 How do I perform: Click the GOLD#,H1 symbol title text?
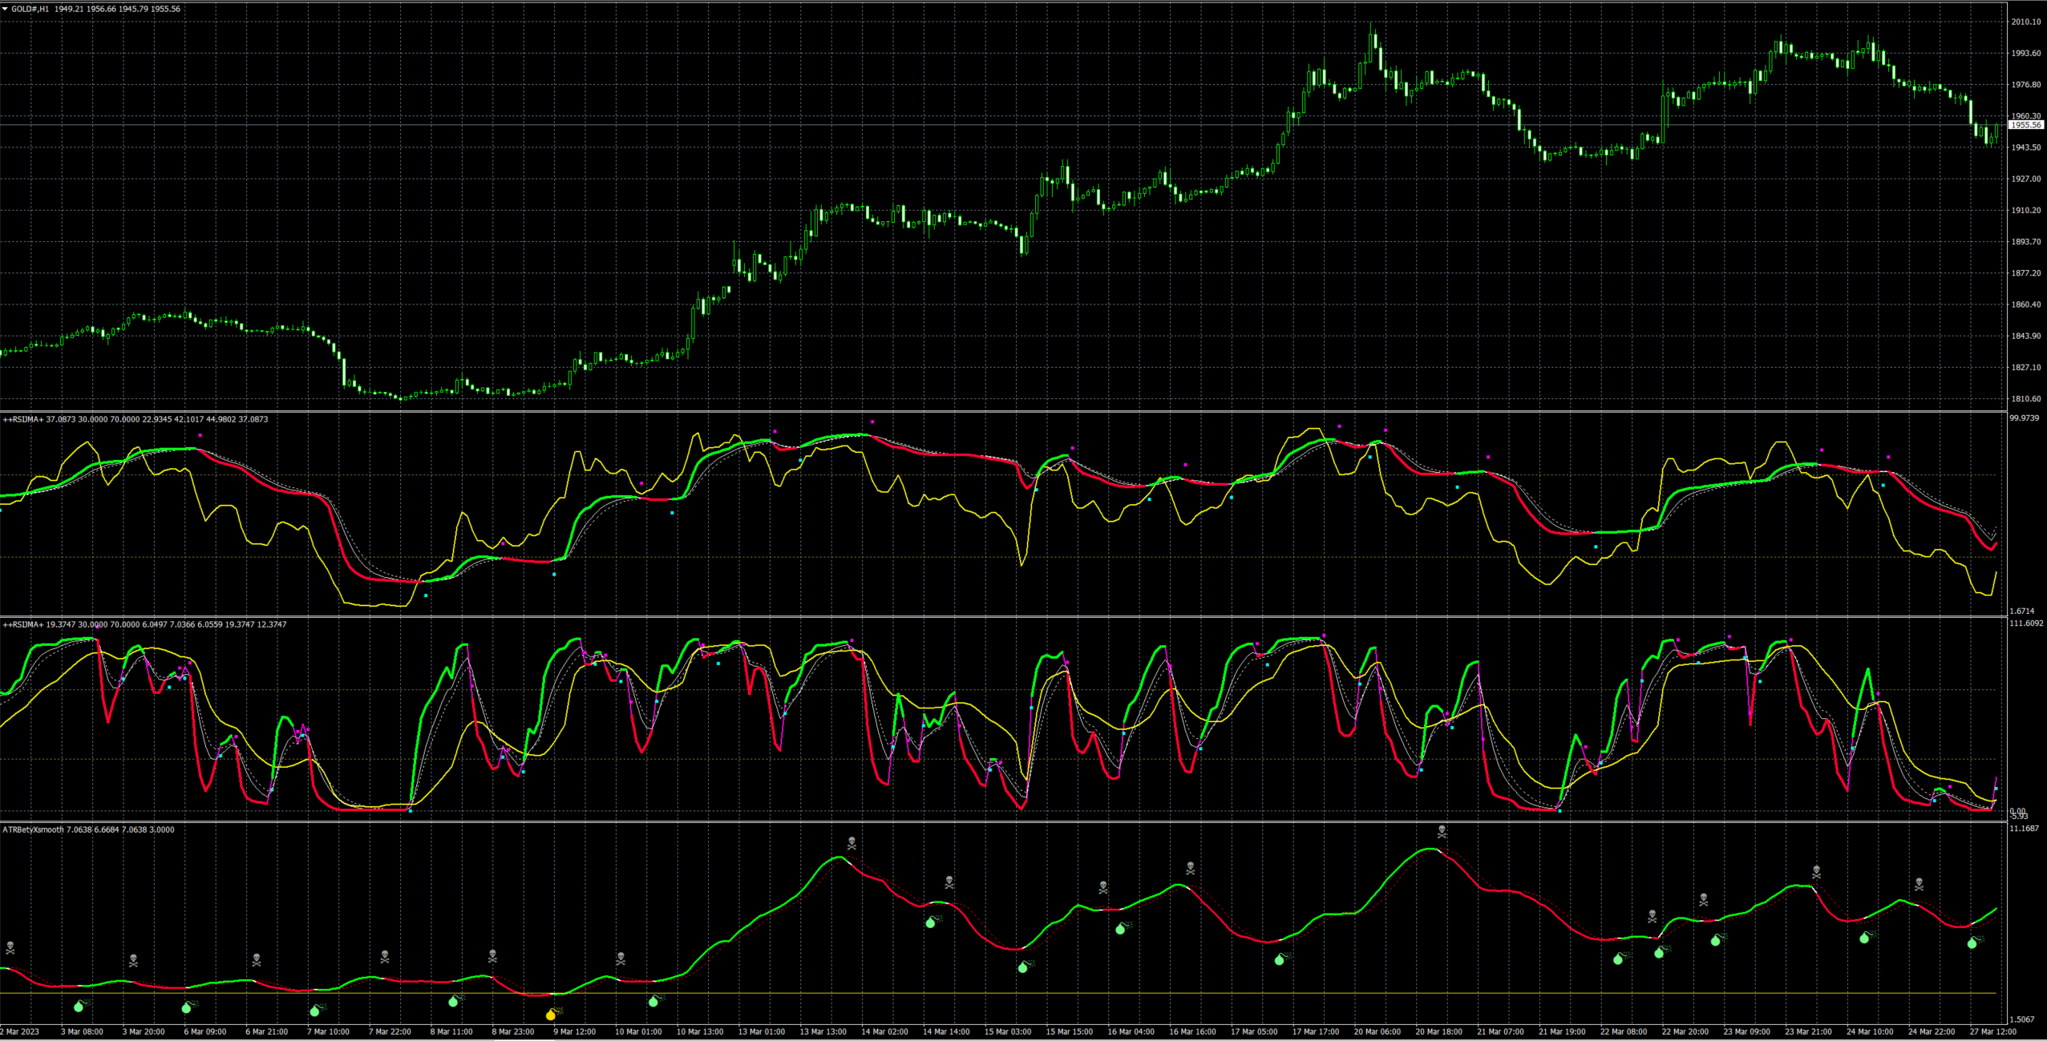tap(30, 9)
